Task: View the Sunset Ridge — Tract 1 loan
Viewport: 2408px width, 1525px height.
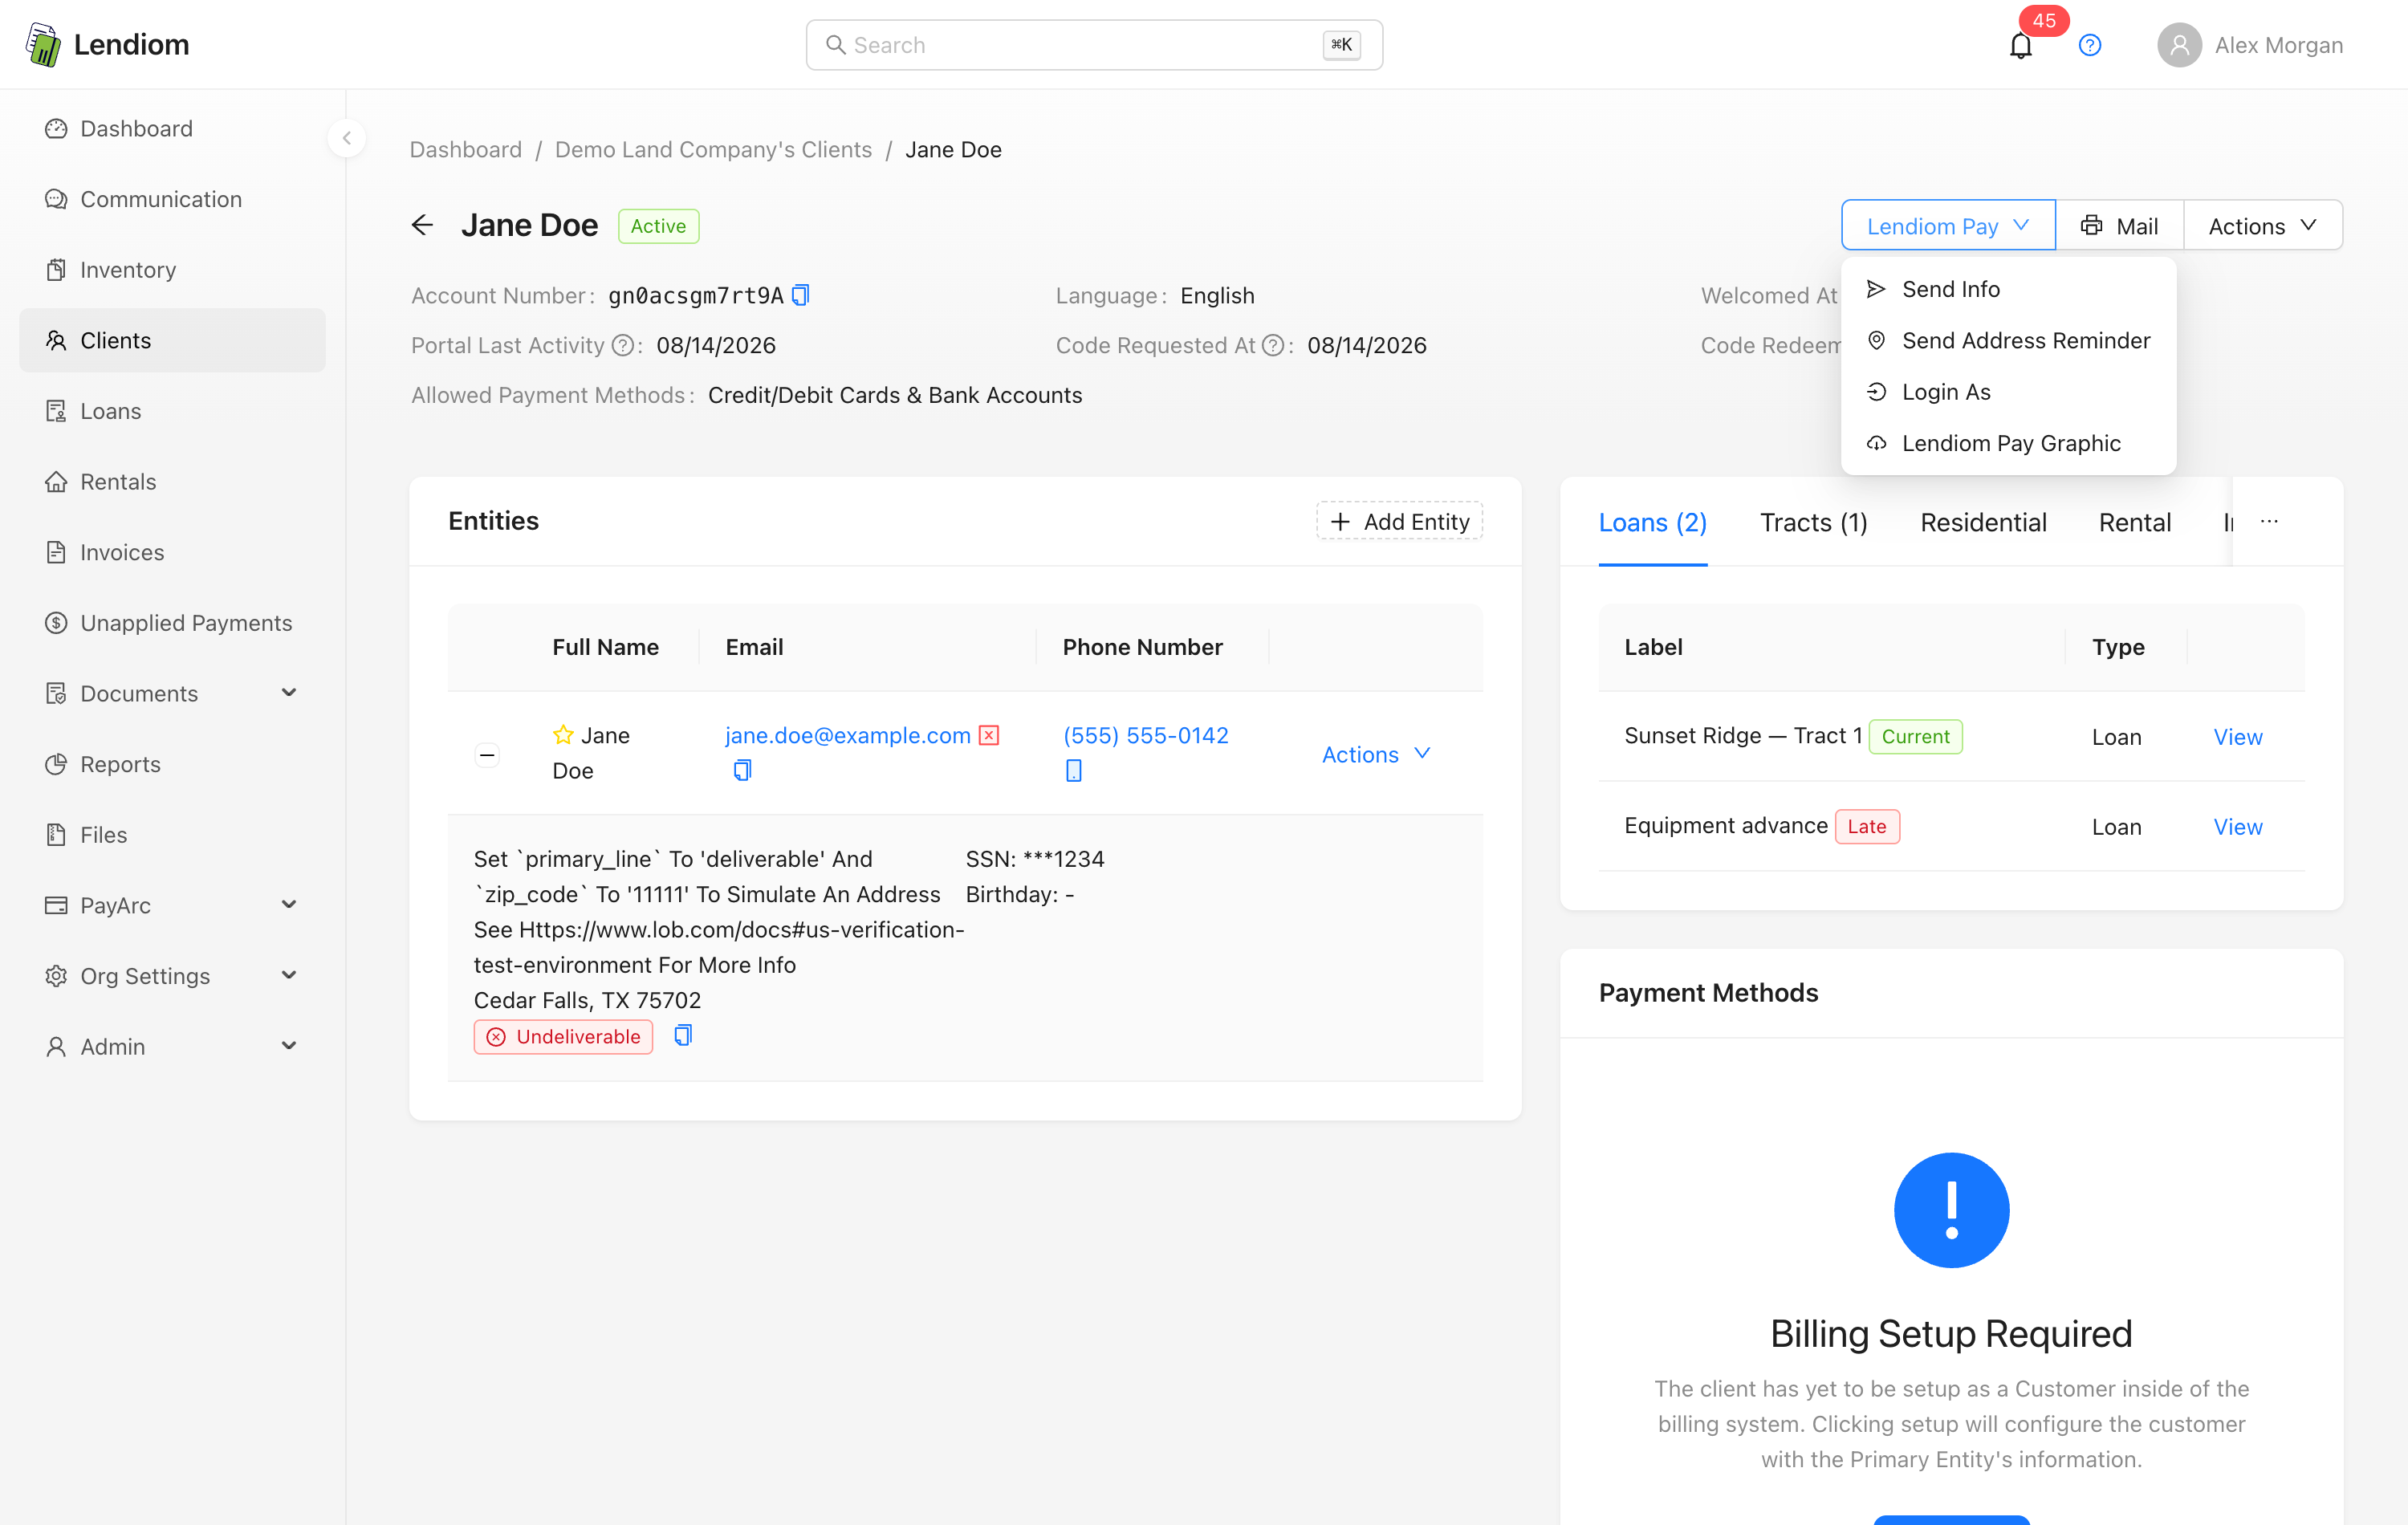Action: [2237, 737]
